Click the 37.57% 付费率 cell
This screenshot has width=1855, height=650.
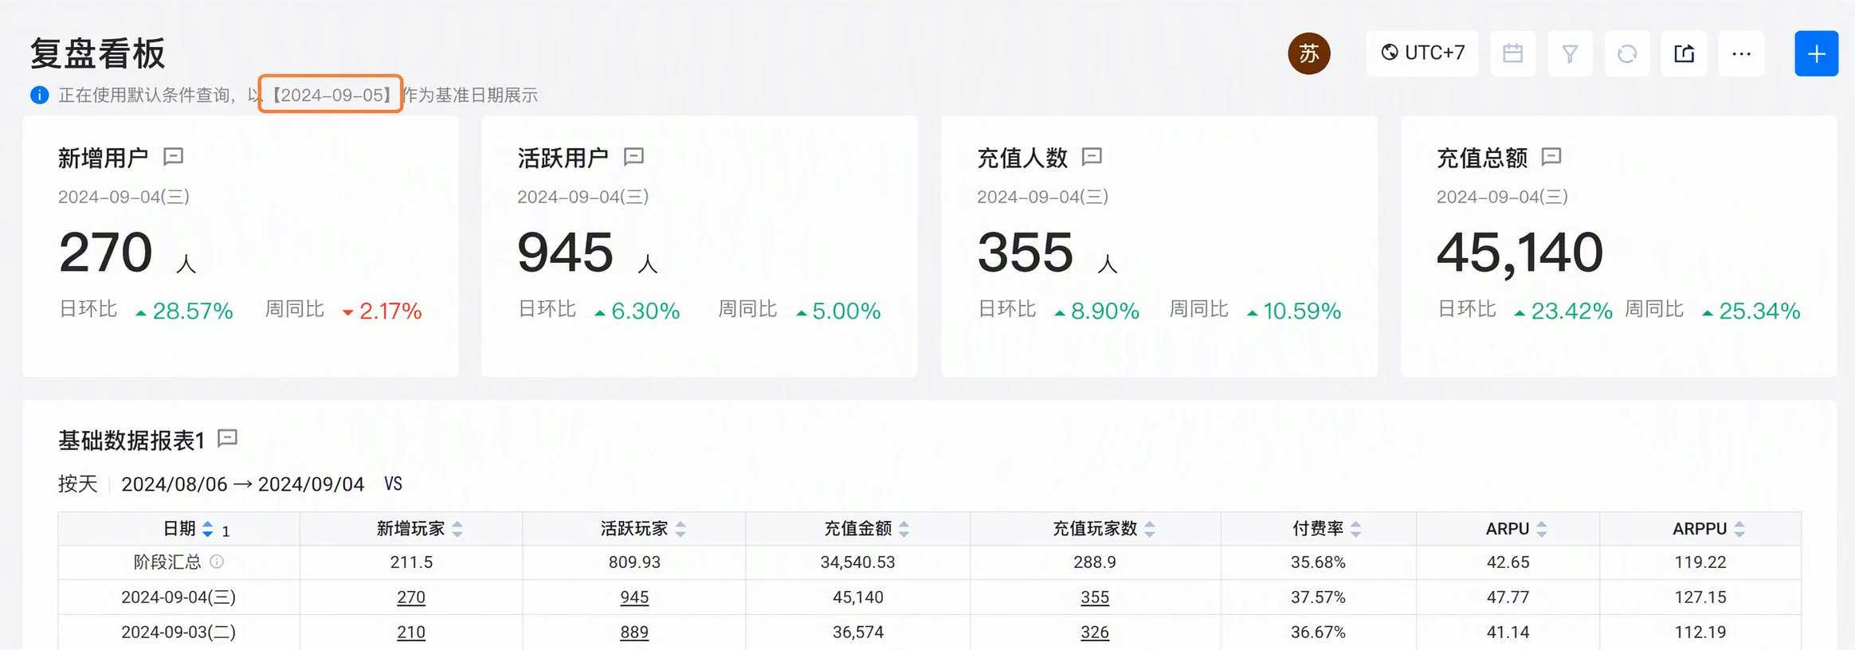tap(1319, 597)
